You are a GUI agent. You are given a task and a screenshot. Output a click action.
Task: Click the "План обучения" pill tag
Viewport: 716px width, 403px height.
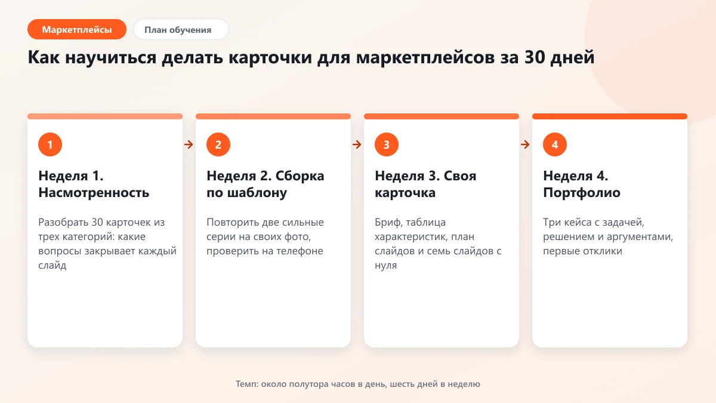pos(181,29)
